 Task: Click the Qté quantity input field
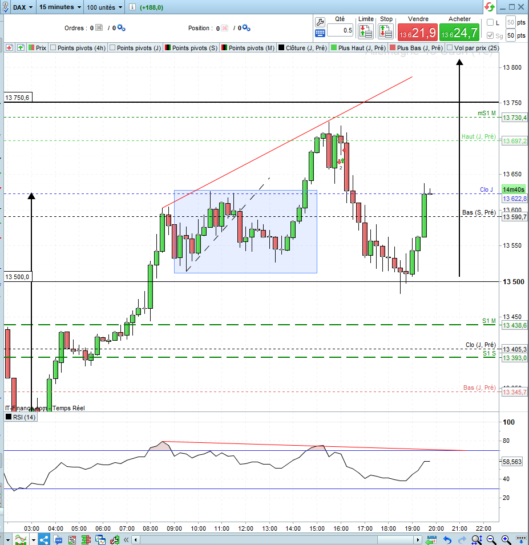pyautogui.click(x=340, y=30)
